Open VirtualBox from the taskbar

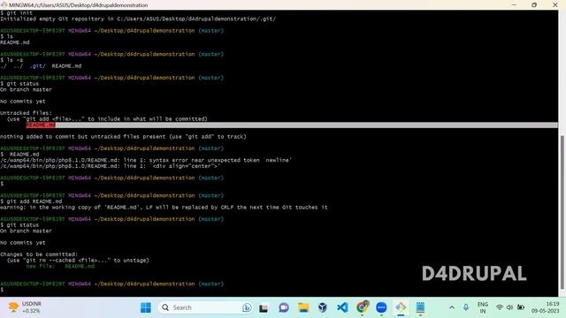pyautogui.click(x=323, y=307)
